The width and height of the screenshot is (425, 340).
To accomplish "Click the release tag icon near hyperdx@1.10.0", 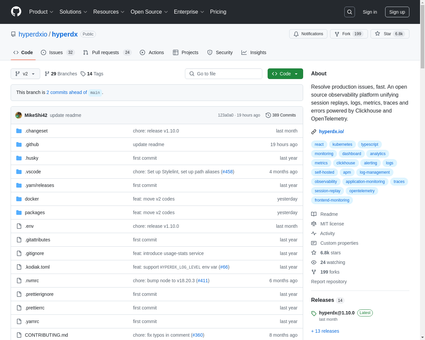I will (x=314, y=313).
